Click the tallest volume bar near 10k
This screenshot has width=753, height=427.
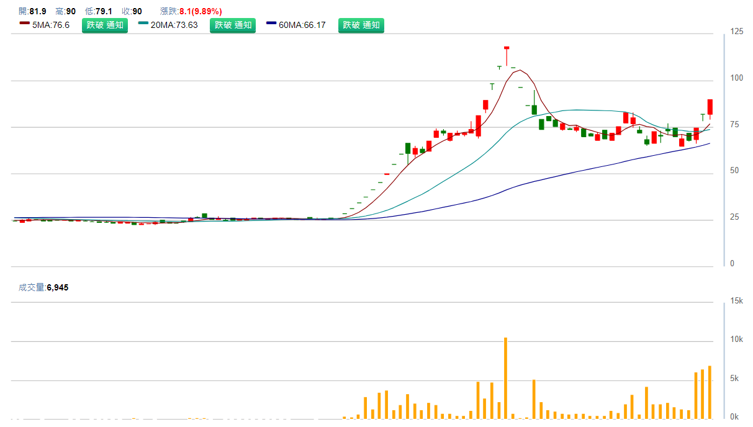click(505, 378)
